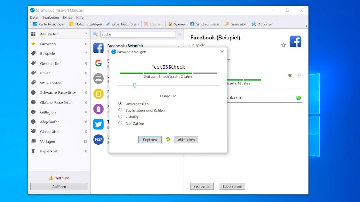360x202 pixels.
Task: Open the Generator key tool
Action: pos(235,24)
